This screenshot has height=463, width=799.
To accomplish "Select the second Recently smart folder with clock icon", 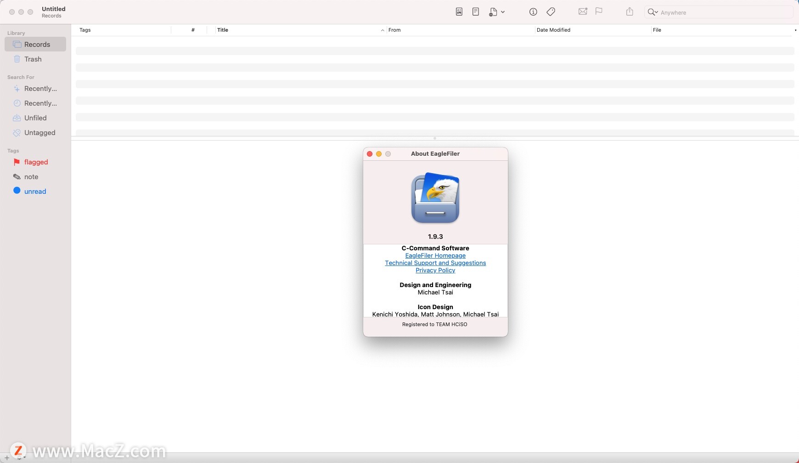I will click(x=35, y=103).
